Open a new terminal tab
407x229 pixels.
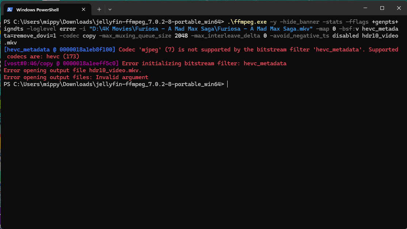point(99,9)
